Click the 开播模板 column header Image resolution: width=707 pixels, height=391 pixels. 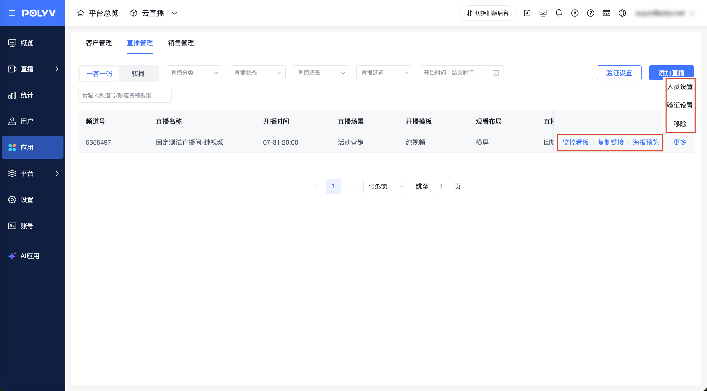pos(419,121)
